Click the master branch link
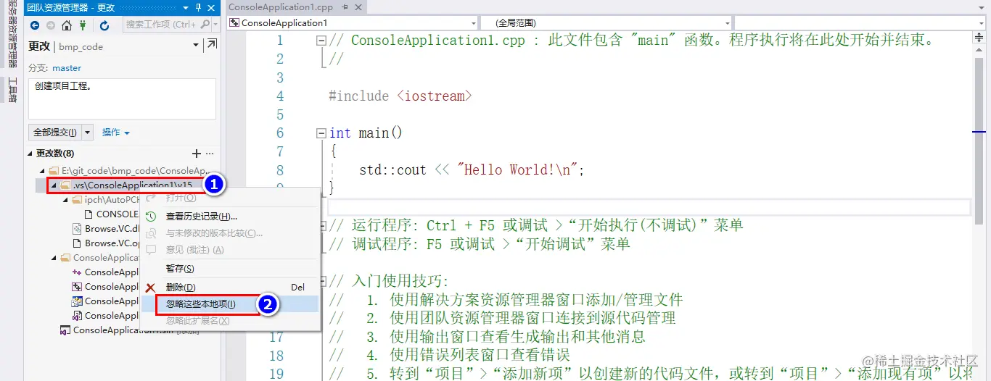991x381 pixels. point(67,68)
